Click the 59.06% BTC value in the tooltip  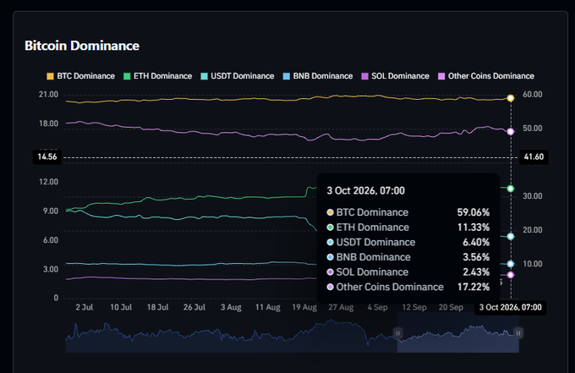473,212
